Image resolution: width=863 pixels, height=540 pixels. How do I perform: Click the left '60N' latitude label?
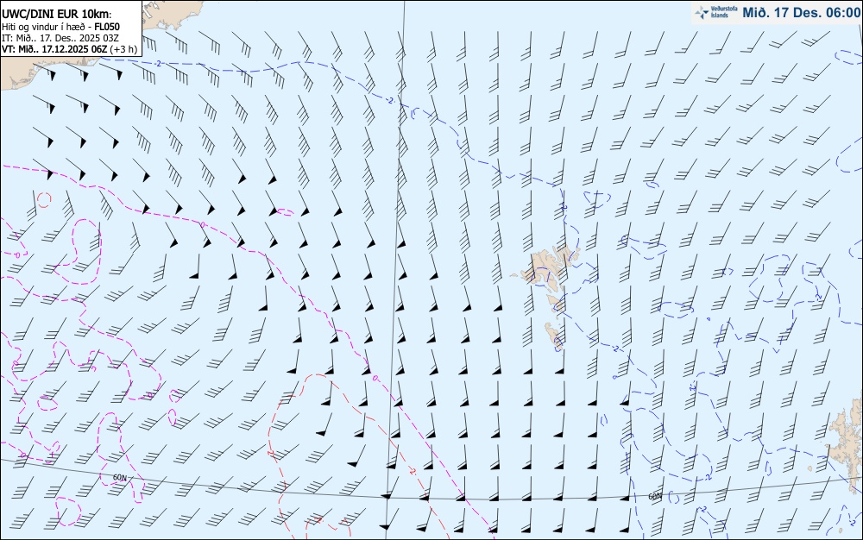click(x=119, y=478)
